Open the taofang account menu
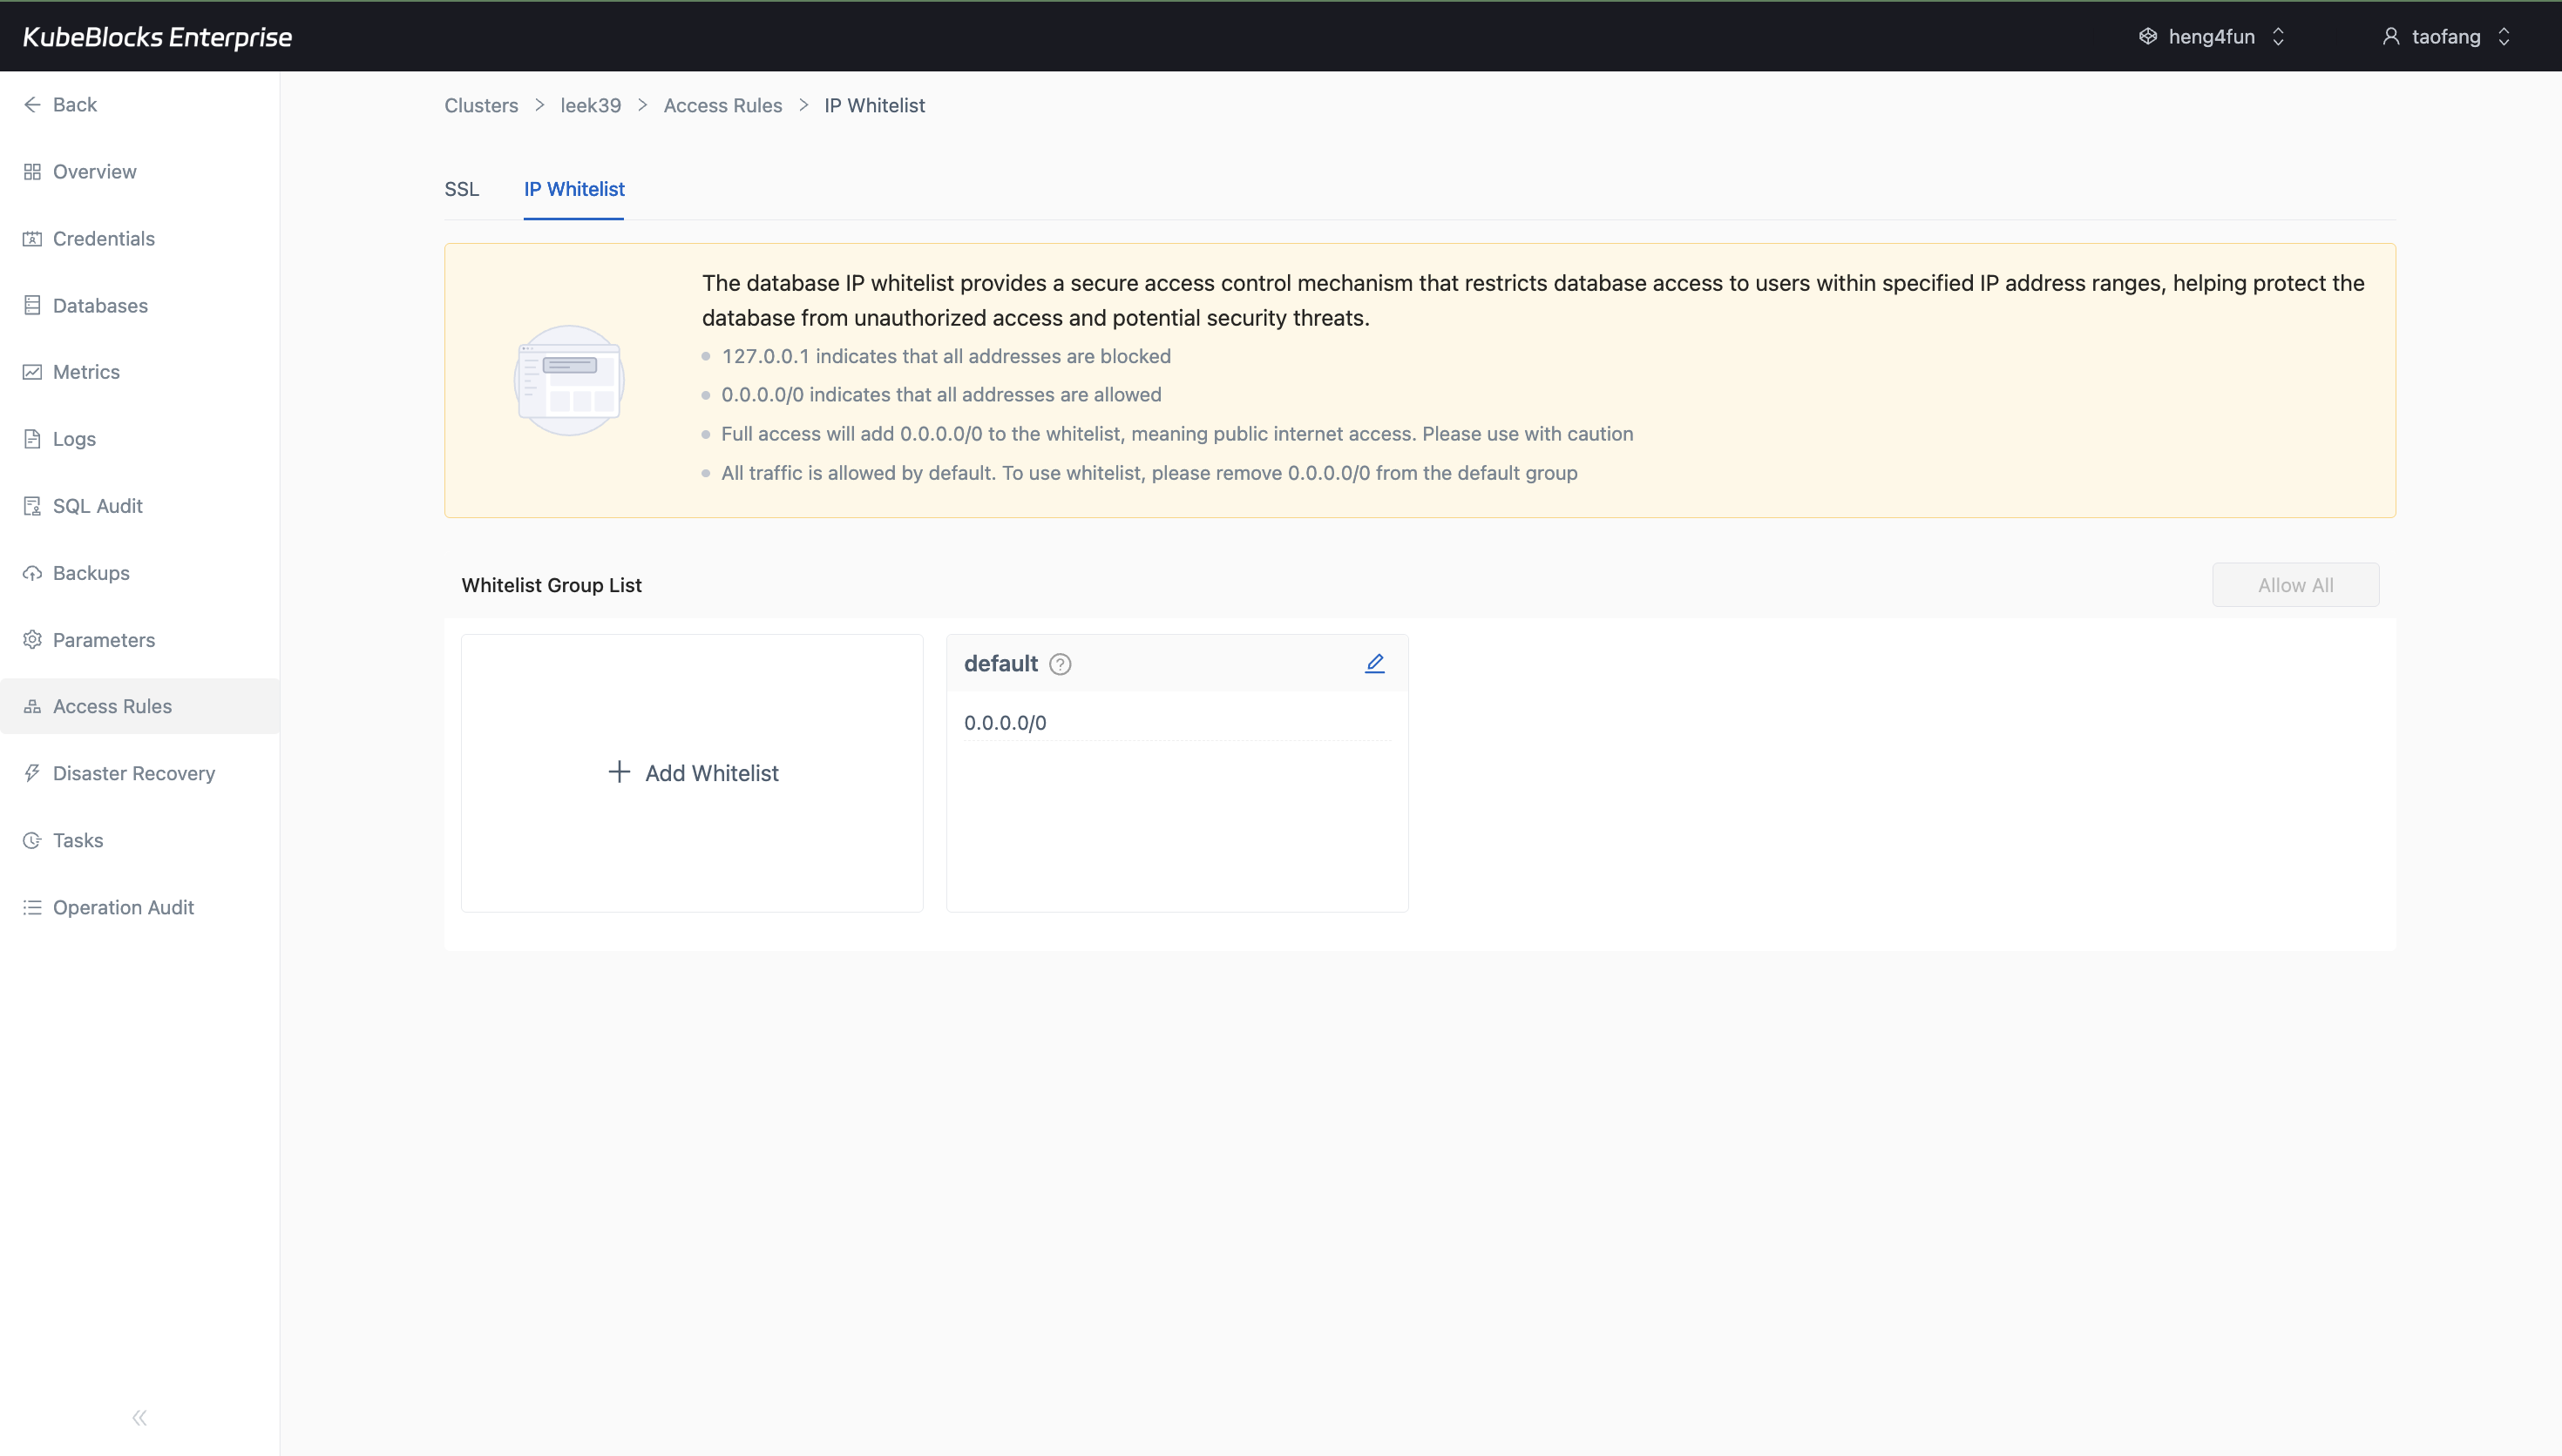Image resolution: width=2562 pixels, height=1456 pixels. (2446, 36)
